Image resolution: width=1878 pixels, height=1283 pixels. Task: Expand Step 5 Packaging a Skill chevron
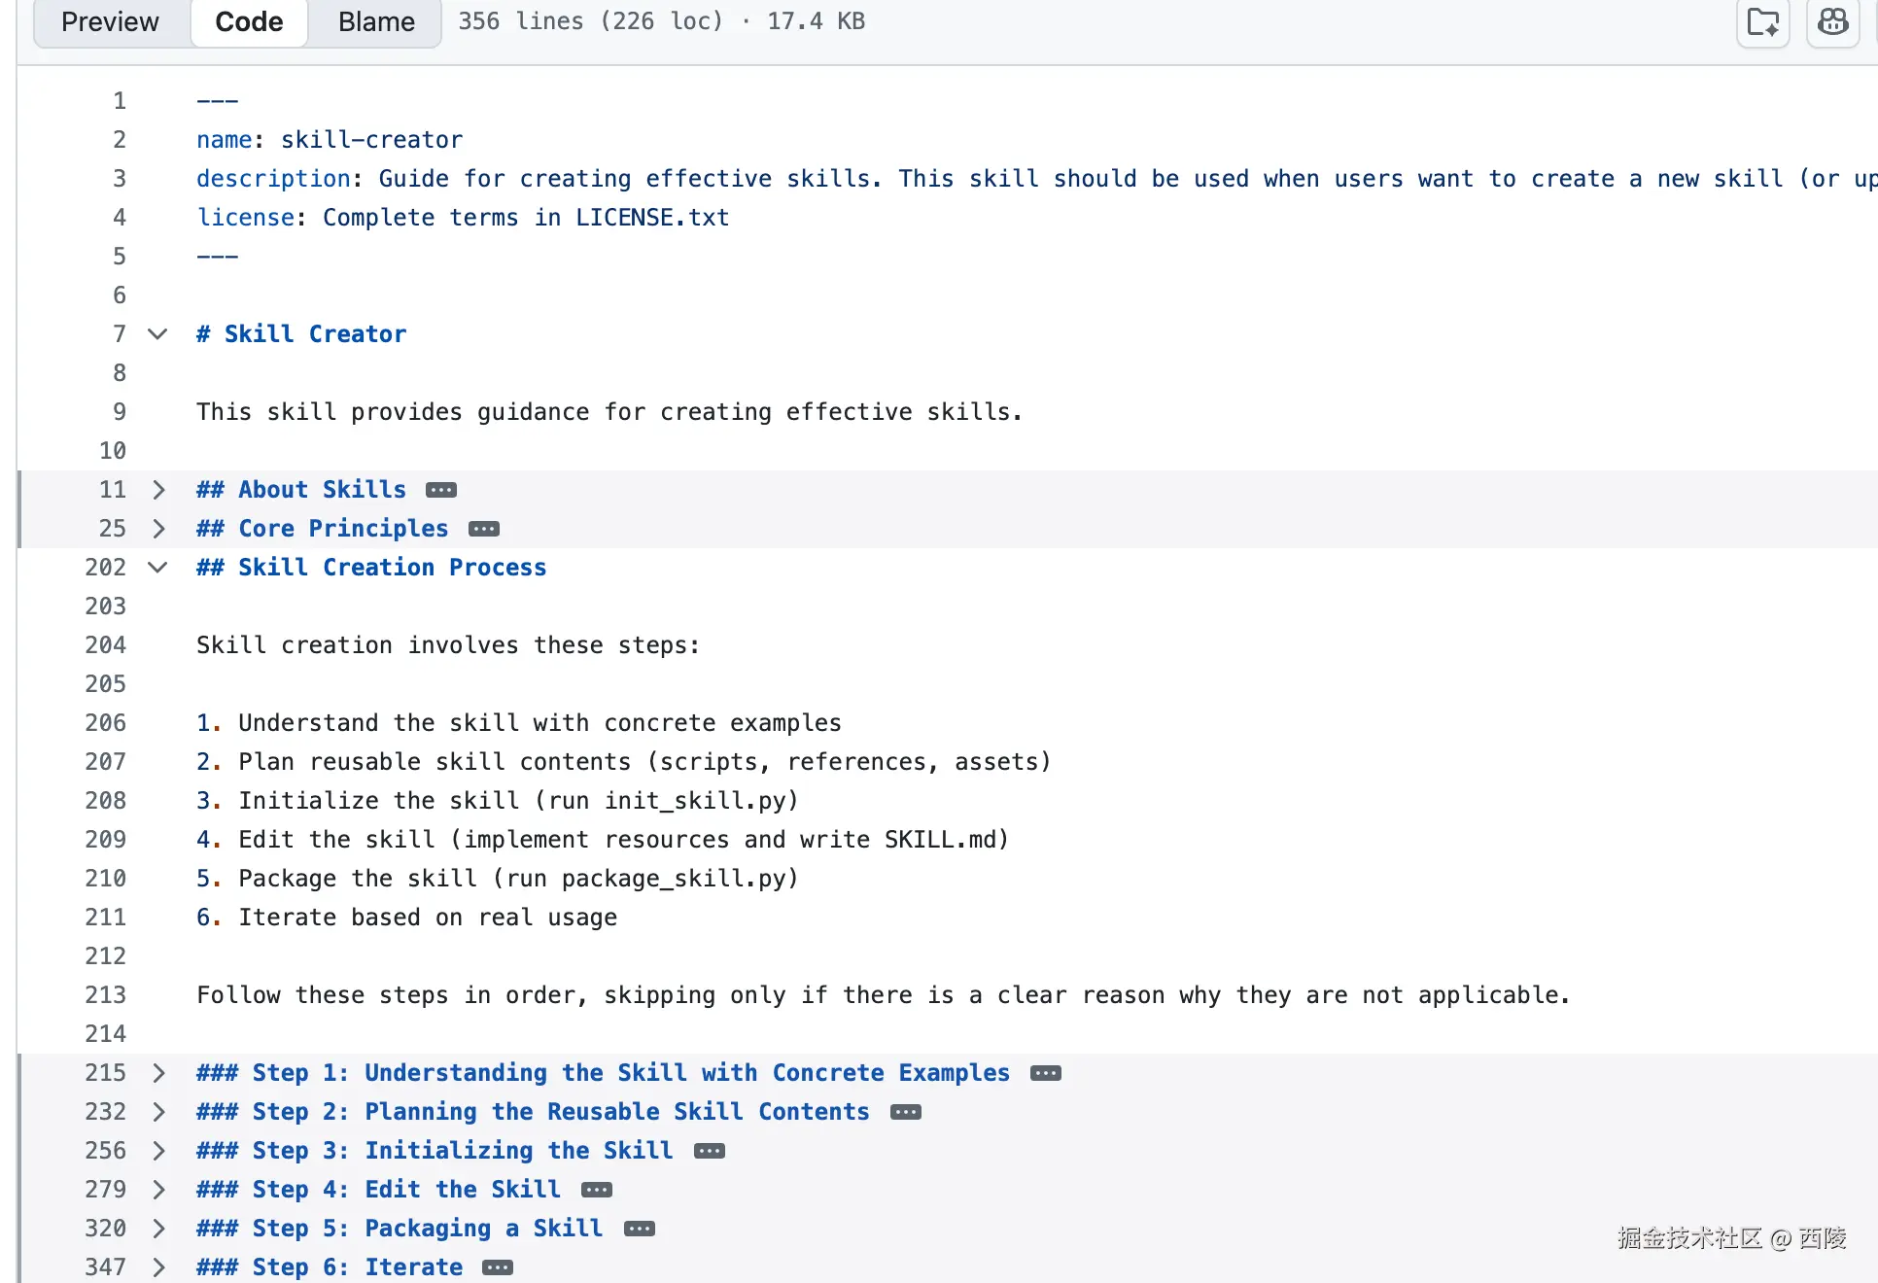pyautogui.click(x=157, y=1229)
